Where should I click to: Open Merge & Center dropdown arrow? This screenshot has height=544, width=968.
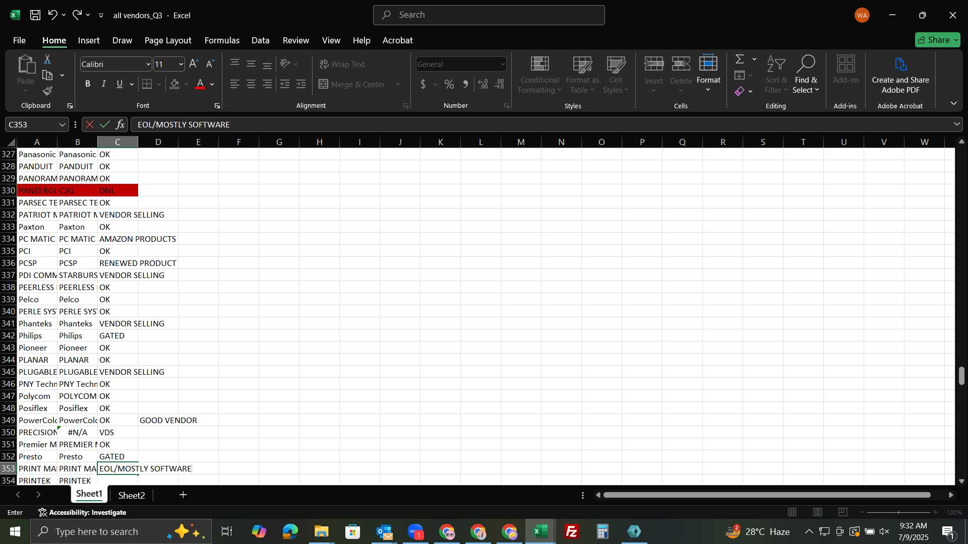398,84
